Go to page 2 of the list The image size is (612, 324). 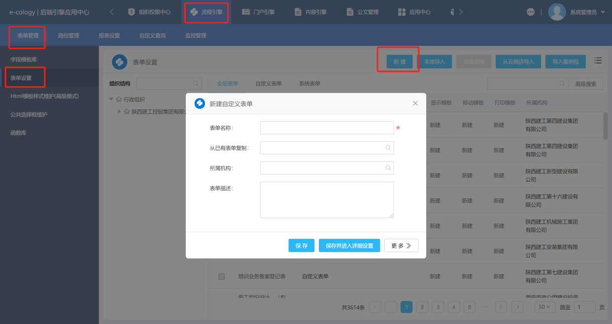click(x=422, y=307)
